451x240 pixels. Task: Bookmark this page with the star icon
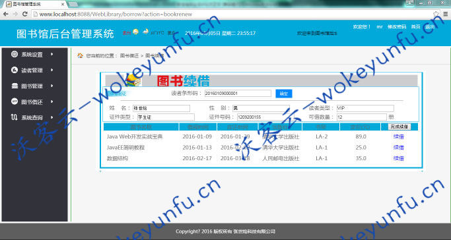coord(436,14)
